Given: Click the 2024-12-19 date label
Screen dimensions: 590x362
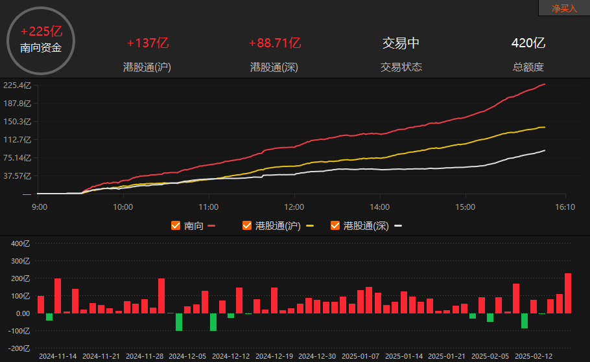Looking at the screenshot, I should pyautogui.click(x=274, y=356).
